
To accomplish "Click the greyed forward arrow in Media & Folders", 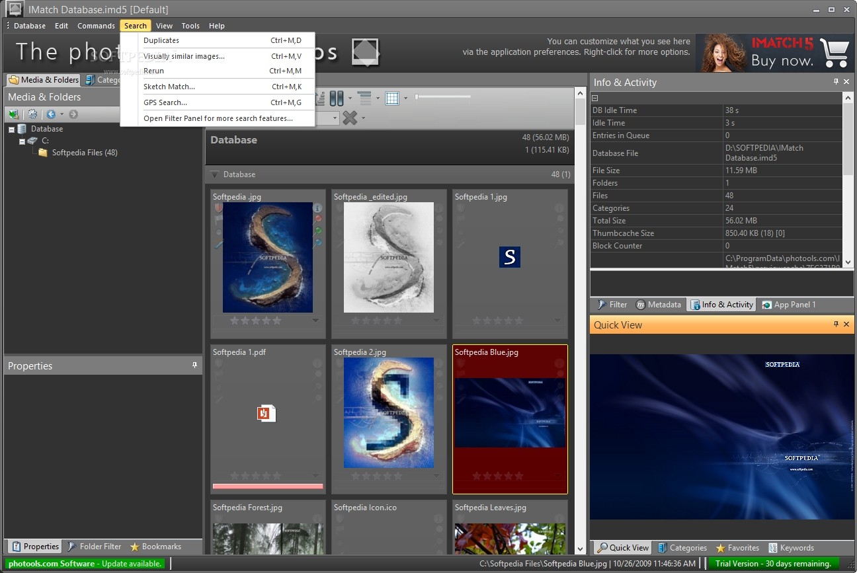I will (73, 114).
